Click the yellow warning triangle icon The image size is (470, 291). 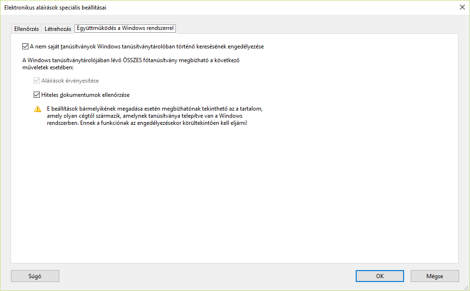pyautogui.click(x=37, y=109)
